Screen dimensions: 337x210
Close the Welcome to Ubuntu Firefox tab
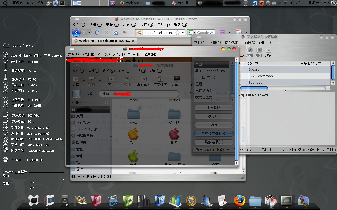coord(133,41)
